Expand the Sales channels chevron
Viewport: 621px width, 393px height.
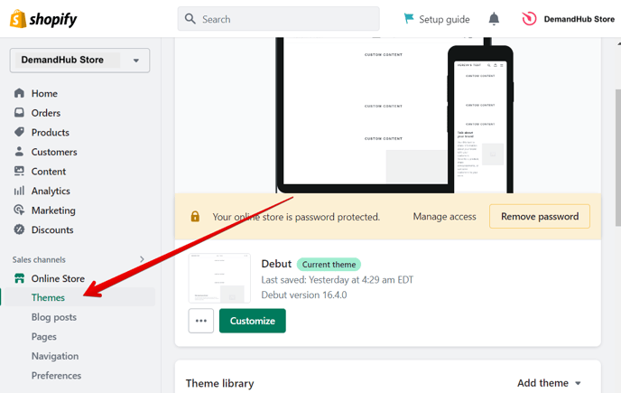point(142,259)
